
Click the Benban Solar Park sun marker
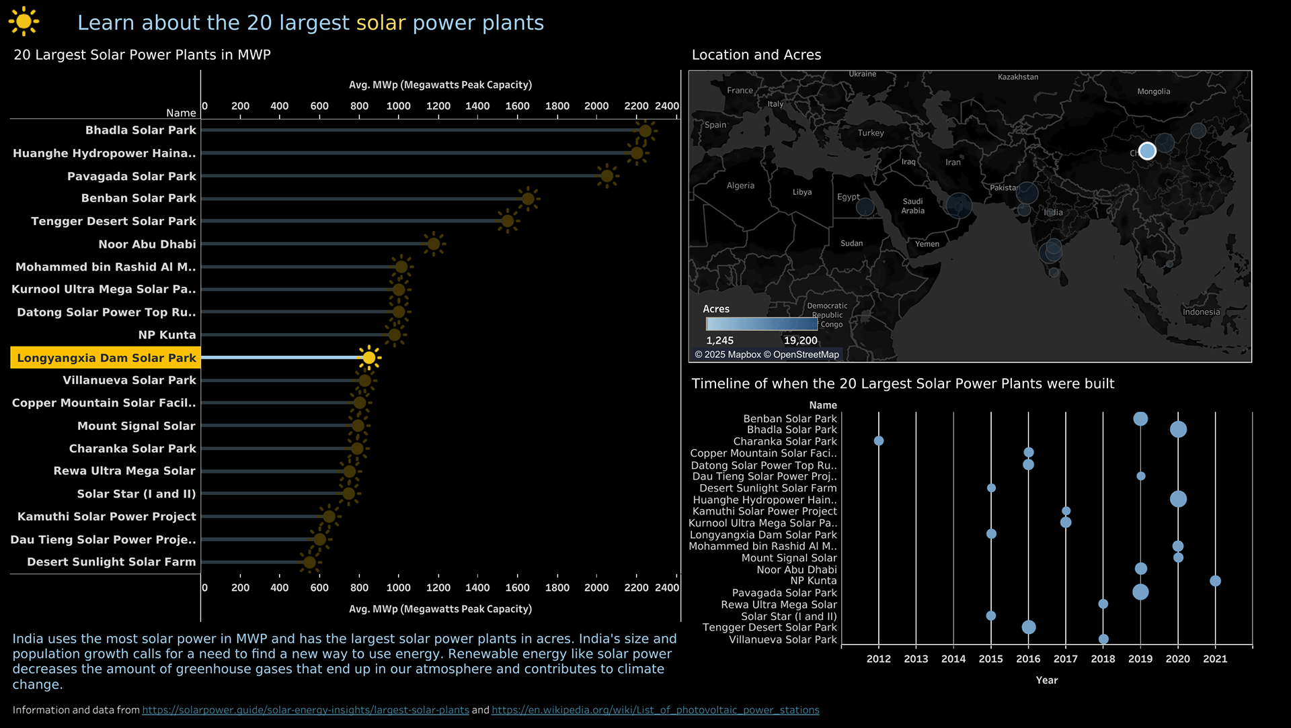coord(528,198)
